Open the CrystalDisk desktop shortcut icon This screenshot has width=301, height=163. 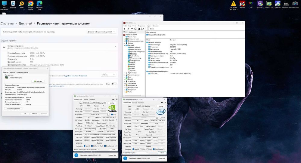(x=278, y=5)
